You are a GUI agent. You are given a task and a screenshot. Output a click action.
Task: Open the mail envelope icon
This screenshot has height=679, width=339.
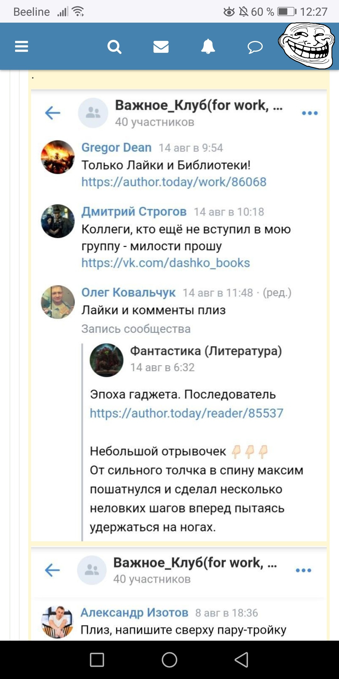[161, 47]
